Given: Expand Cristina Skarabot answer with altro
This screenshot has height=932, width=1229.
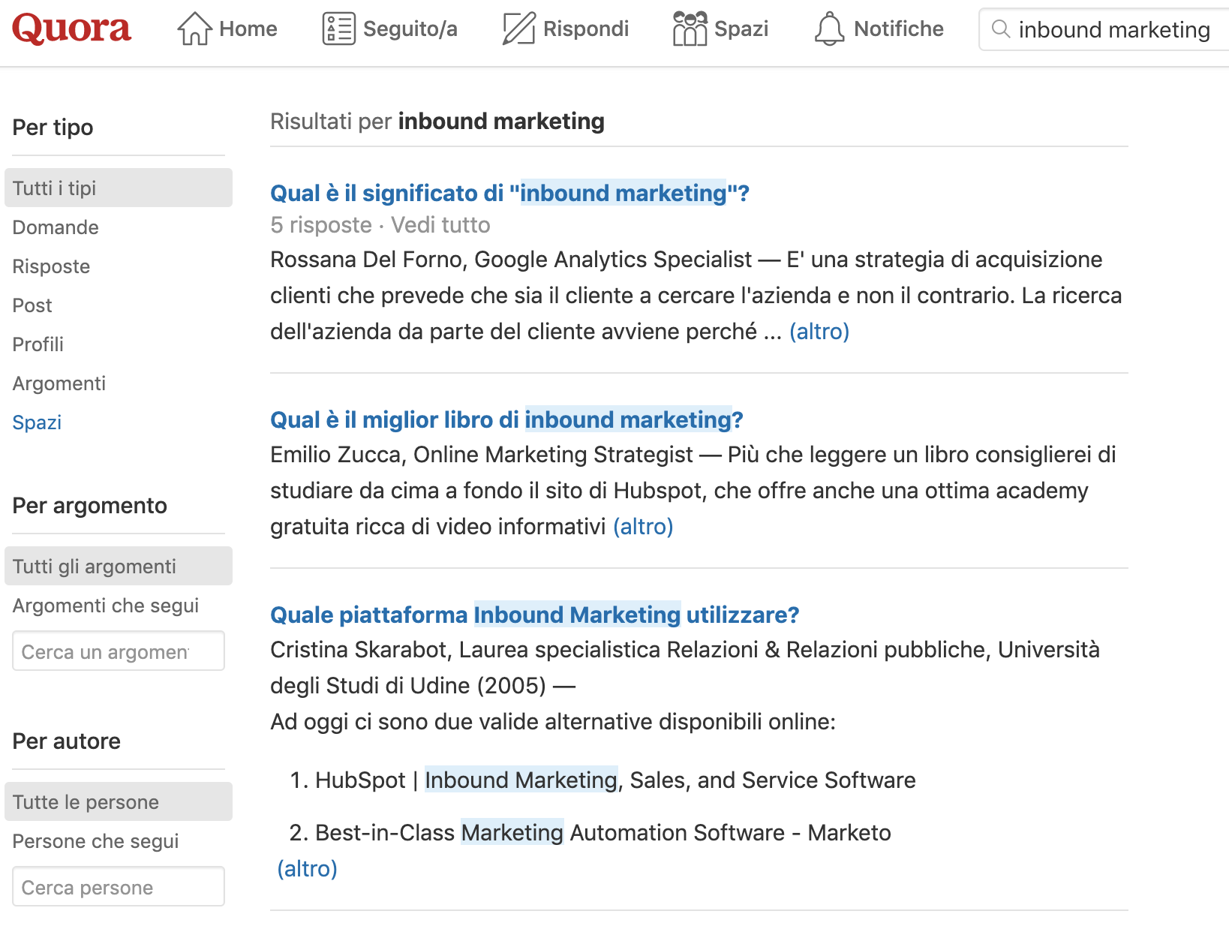Looking at the screenshot, I should (x=308, y=869).
